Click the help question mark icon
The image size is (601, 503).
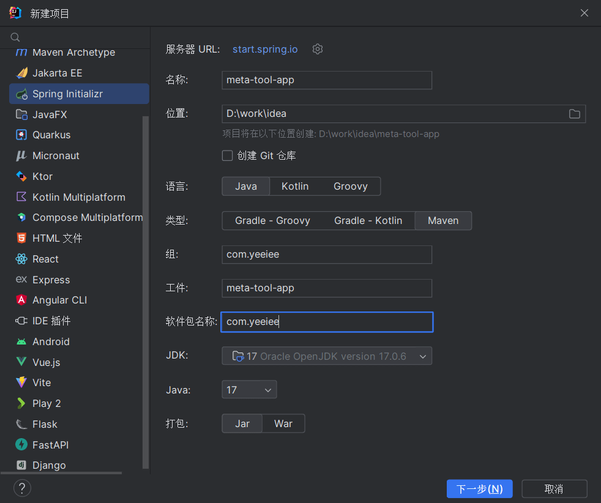tap(22, 488)
